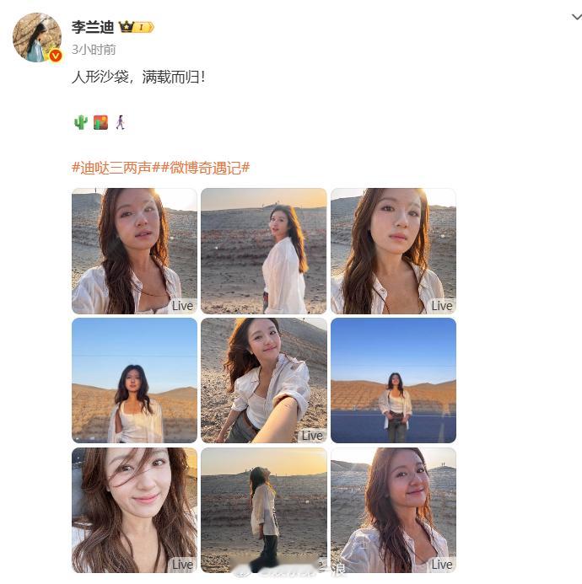Open top-right close-up selfie photo
The width and height of the screenshot is (582, 584).
(393, 251)
